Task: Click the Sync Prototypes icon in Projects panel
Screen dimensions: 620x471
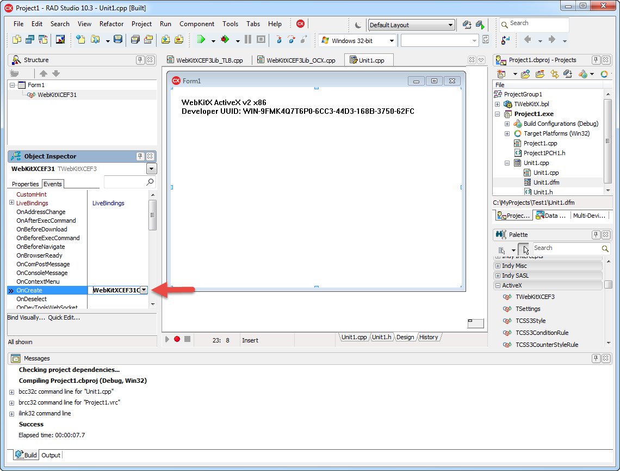Action: 555,74
